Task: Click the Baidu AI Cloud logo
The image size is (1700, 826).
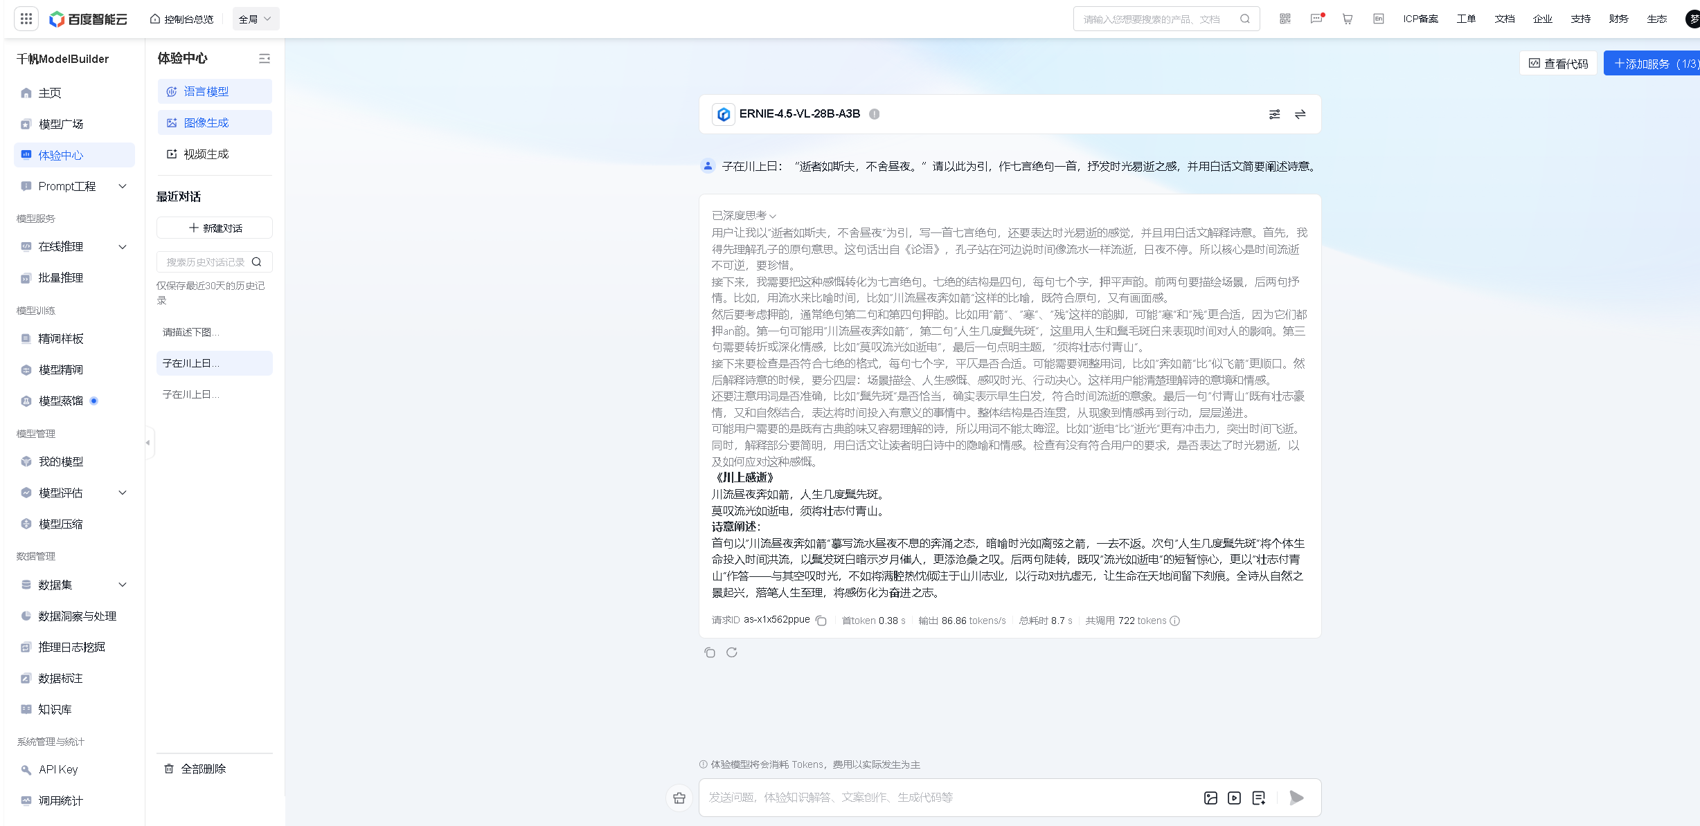Action: tap(88, 19)
